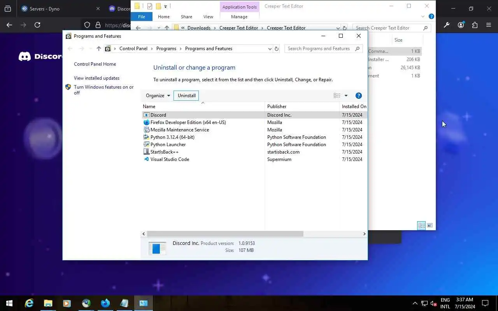Click the Search Creeper Text Editor box
Image resolution: width=498 pixels, height=311 pixels.
[x=391, y=28]
